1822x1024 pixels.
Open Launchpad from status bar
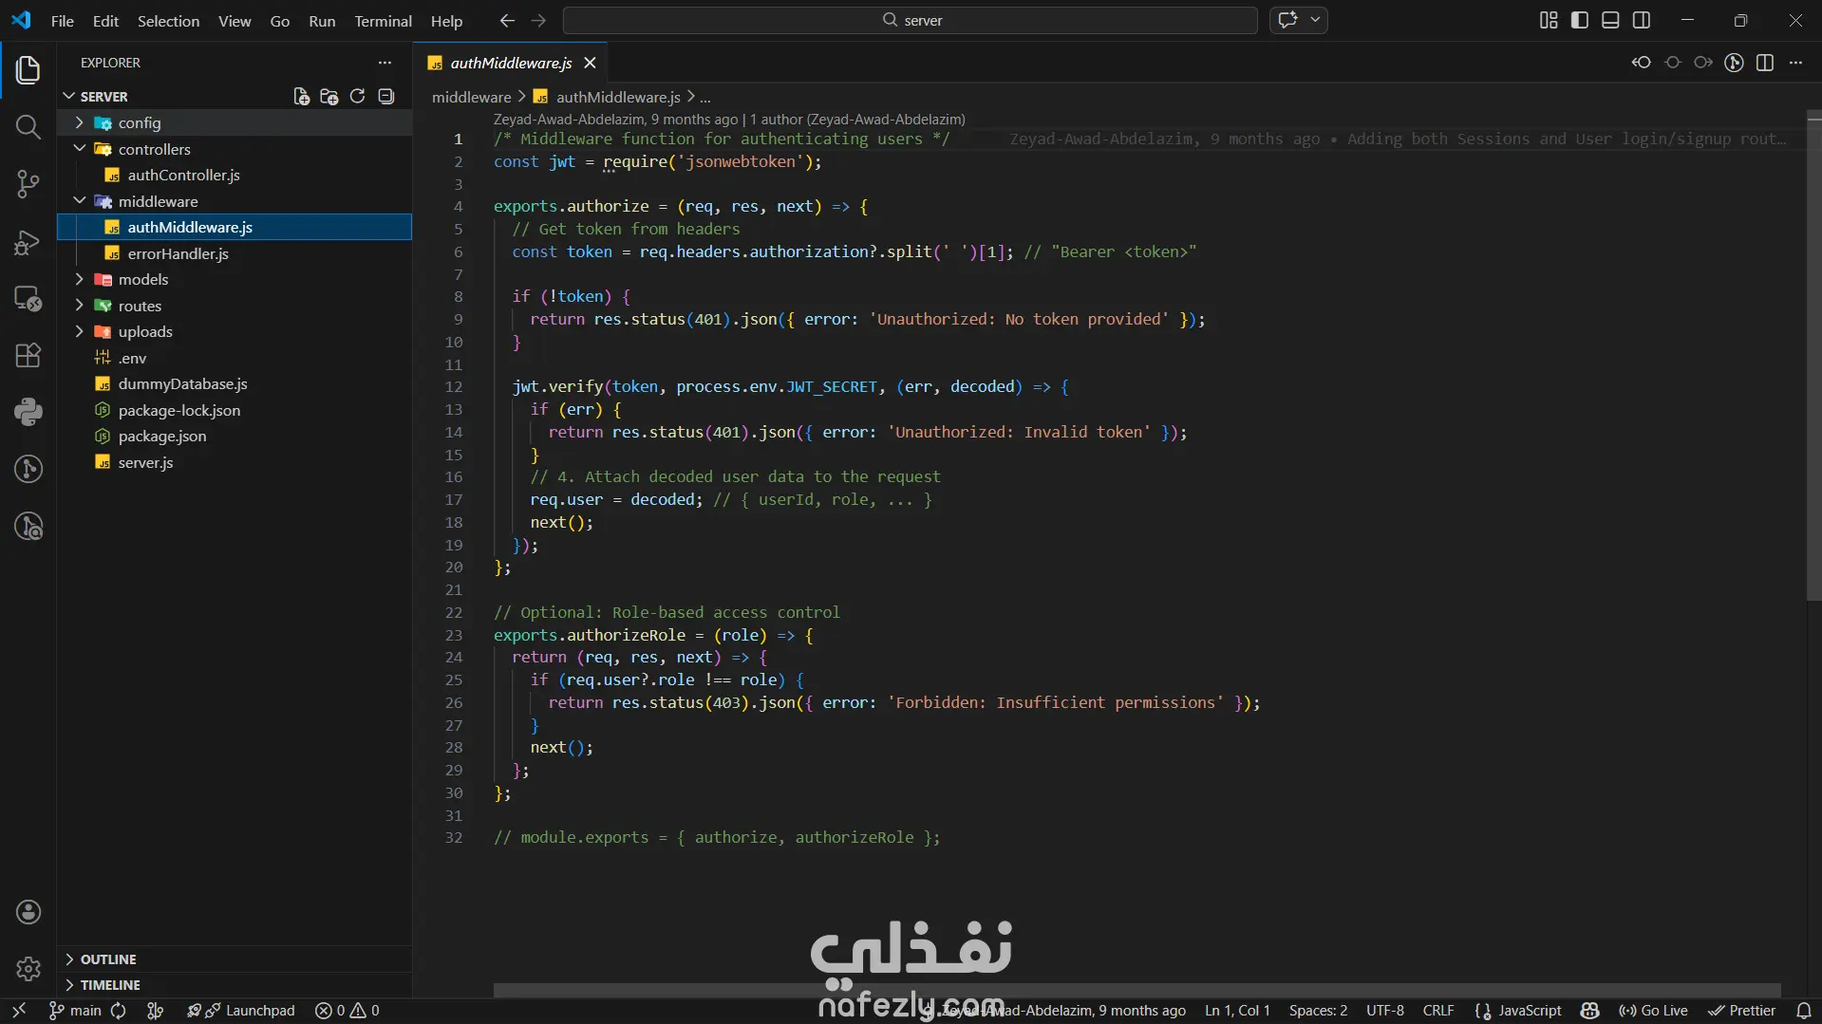click(x=241, y=1011)
